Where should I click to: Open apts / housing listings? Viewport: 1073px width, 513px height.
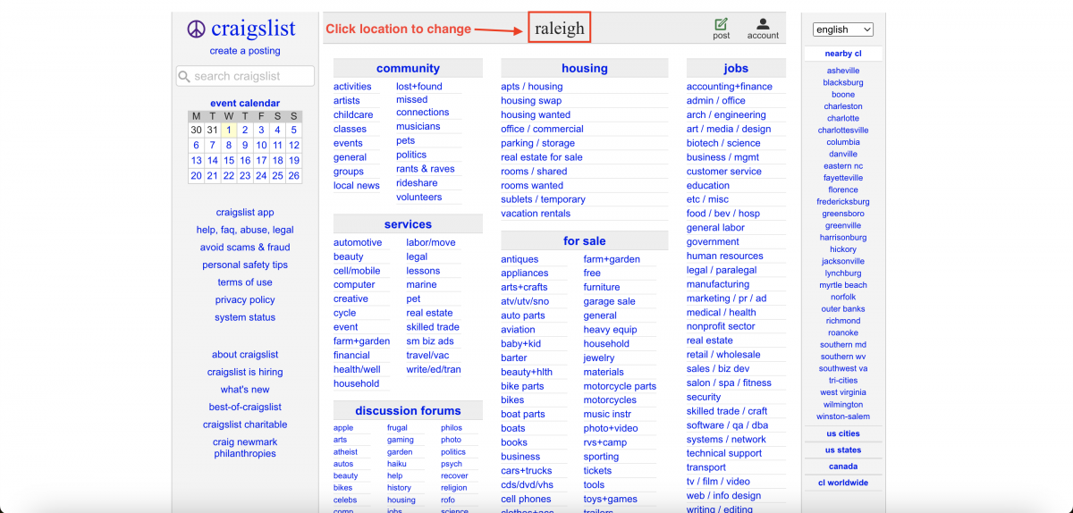532,87
